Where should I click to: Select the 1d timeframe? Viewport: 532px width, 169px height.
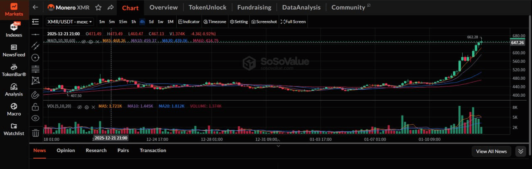click(151, 22)
